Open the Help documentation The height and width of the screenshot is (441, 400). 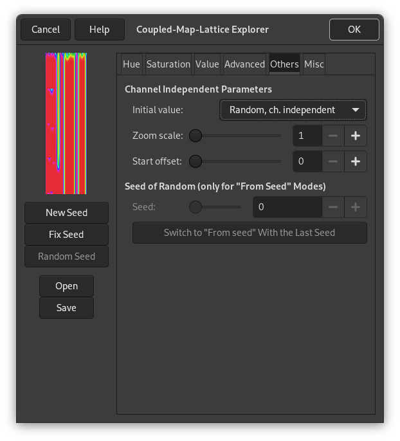click(99, 30)
